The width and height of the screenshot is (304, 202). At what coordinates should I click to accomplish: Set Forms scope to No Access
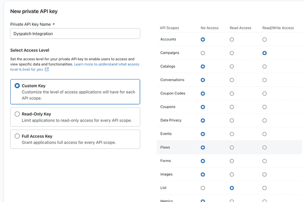point(203,161)
